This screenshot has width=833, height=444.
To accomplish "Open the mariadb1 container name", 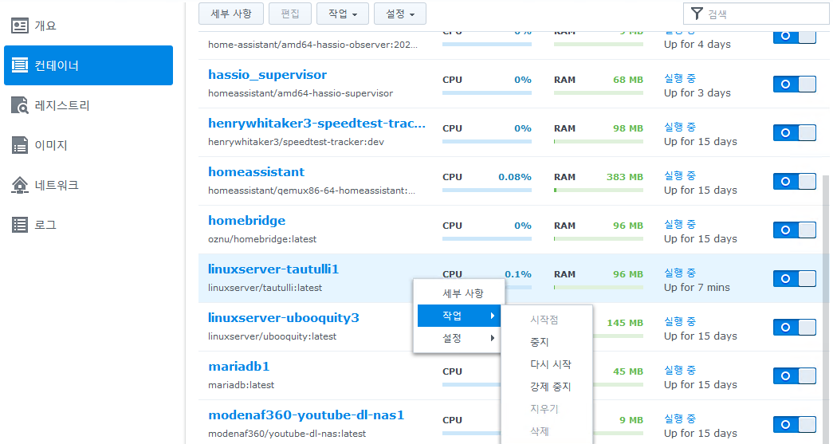I will (239, 367).
